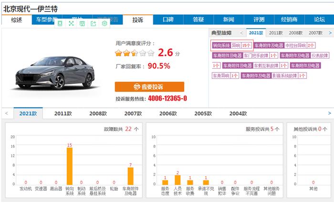Select the 2008款 tab above the charts
The width and height of the screenshot is (334, 203).
coord(98,113)
